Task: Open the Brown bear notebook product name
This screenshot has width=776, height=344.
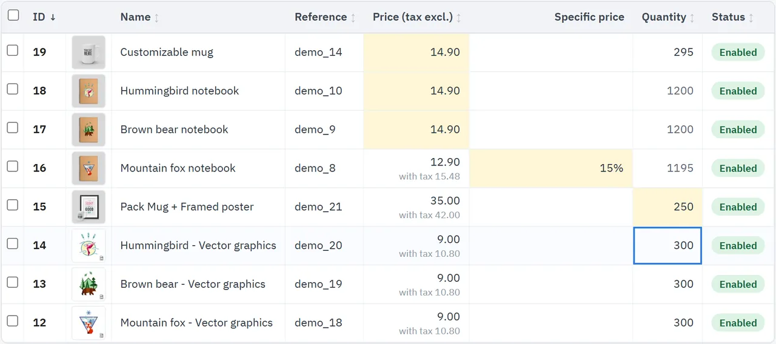Action: coord(174,130)
